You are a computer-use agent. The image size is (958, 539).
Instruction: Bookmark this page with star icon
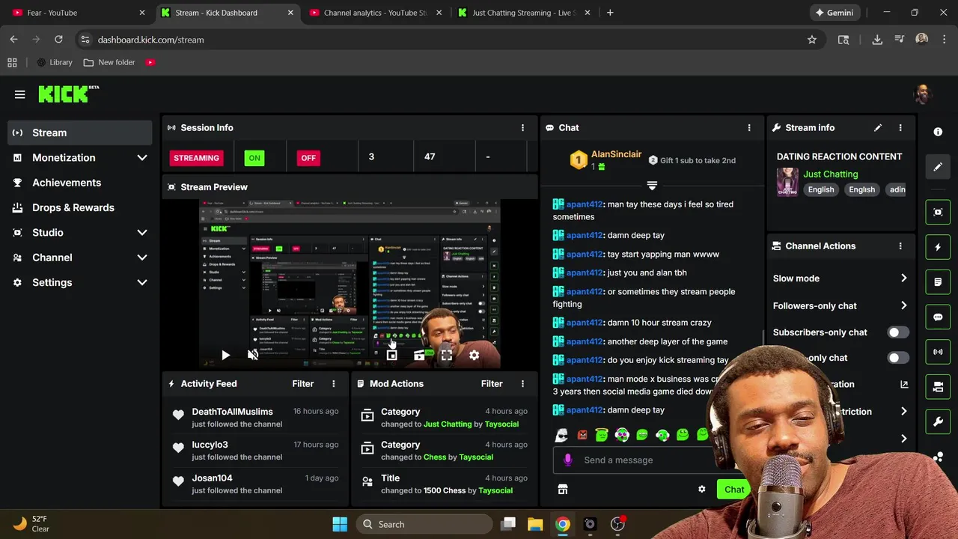[x=812, y=40]
